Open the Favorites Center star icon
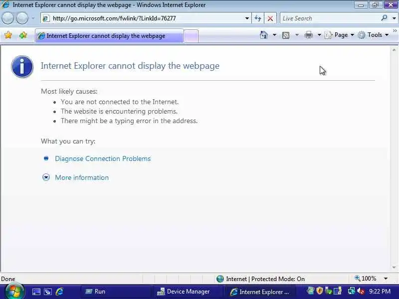 (8, 35)
